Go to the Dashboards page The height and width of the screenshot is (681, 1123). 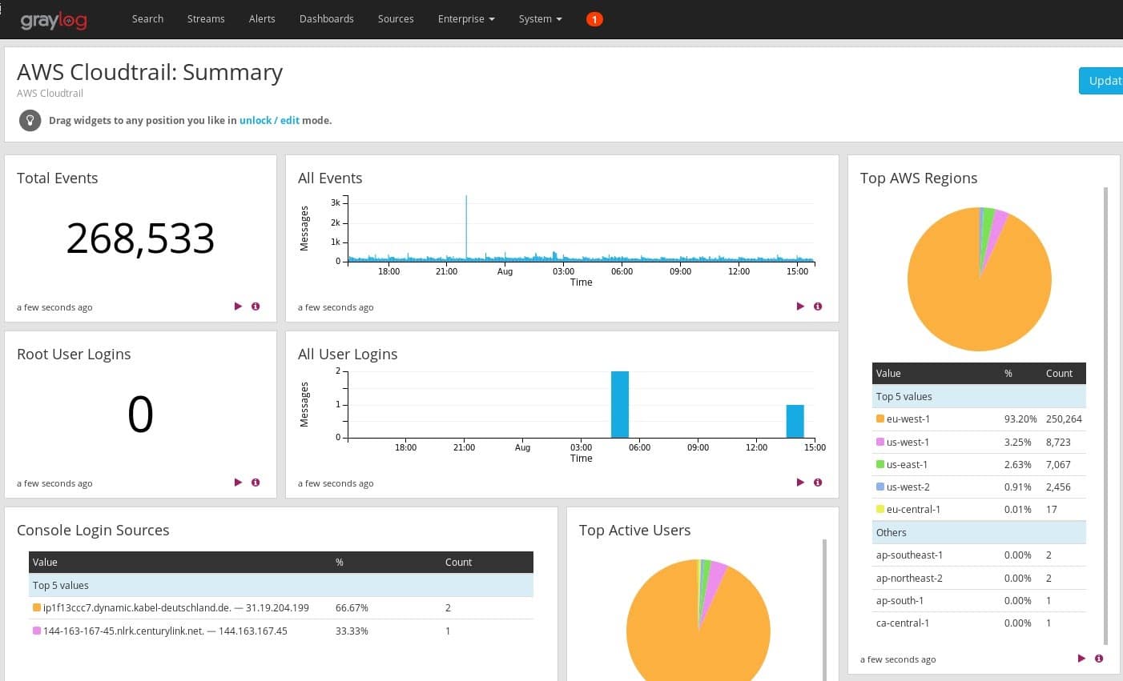coord(326,19)
